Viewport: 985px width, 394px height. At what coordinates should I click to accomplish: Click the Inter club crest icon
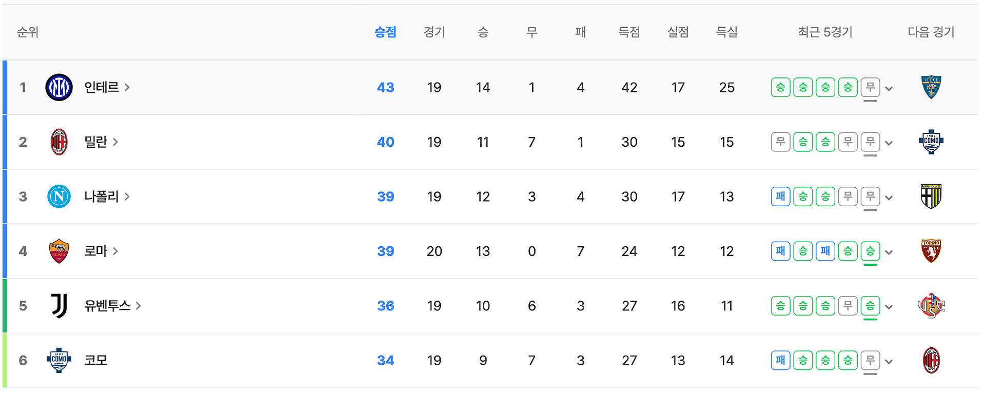pyautogui.click(x=59, y=87)
